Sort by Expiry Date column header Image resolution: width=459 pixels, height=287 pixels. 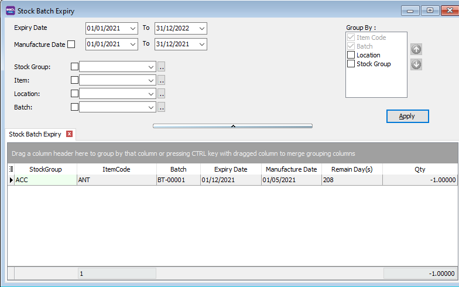[231, 169]
